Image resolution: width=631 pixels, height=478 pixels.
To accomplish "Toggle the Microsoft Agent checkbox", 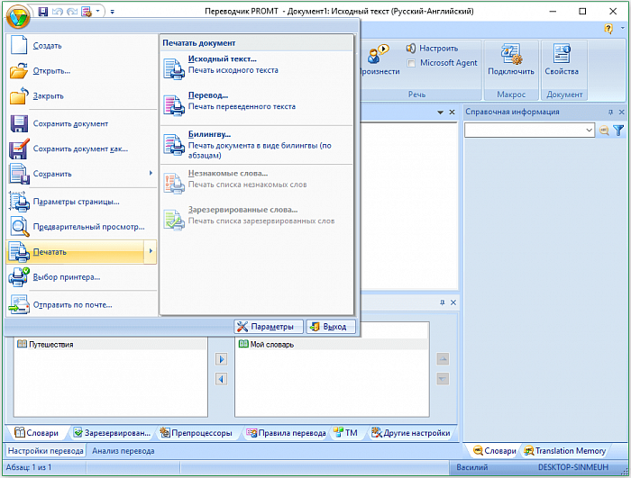I will [x=411, y=63].
